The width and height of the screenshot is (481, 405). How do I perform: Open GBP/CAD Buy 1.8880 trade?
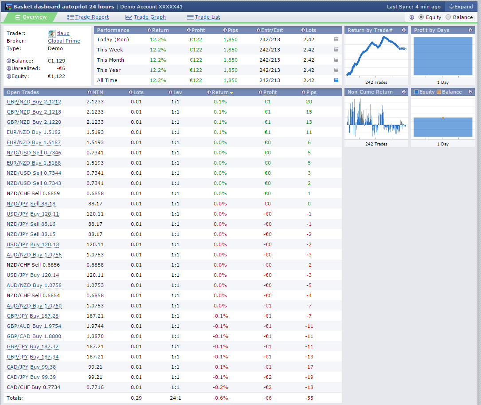click(x=34, y=336)
